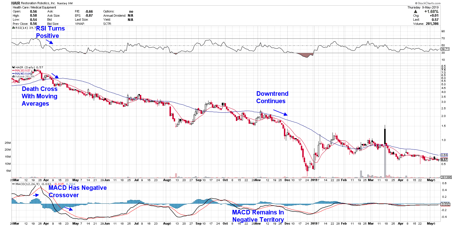
Task: Click the RSI(14) 39.71 indicator label
Action: (25, 28)
